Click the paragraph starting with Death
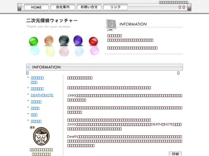 pyautogui.click(x=125, y=141)
